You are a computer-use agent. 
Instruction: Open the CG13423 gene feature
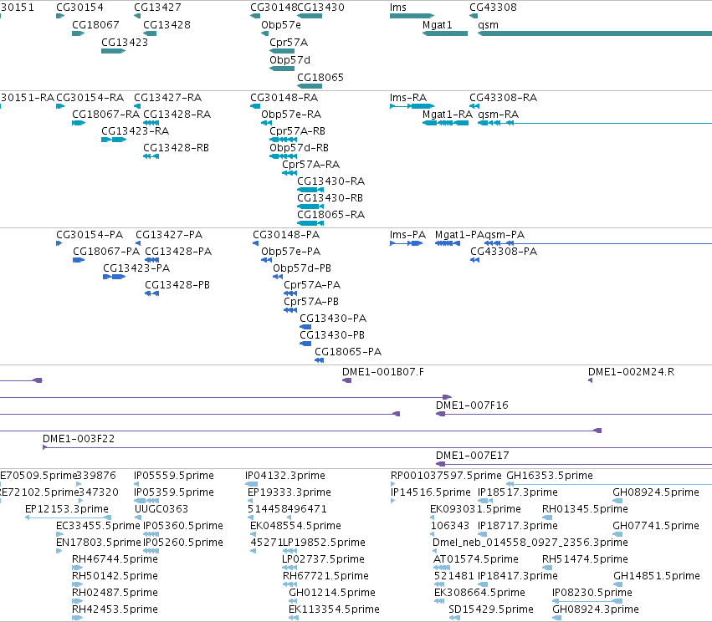point(113,51)
